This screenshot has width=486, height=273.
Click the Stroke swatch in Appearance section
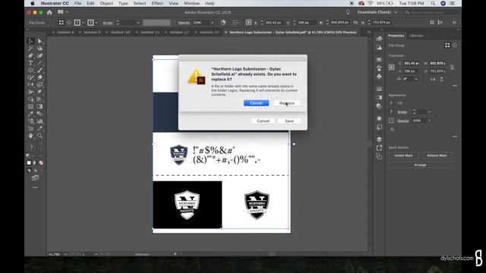coord(392,111)
